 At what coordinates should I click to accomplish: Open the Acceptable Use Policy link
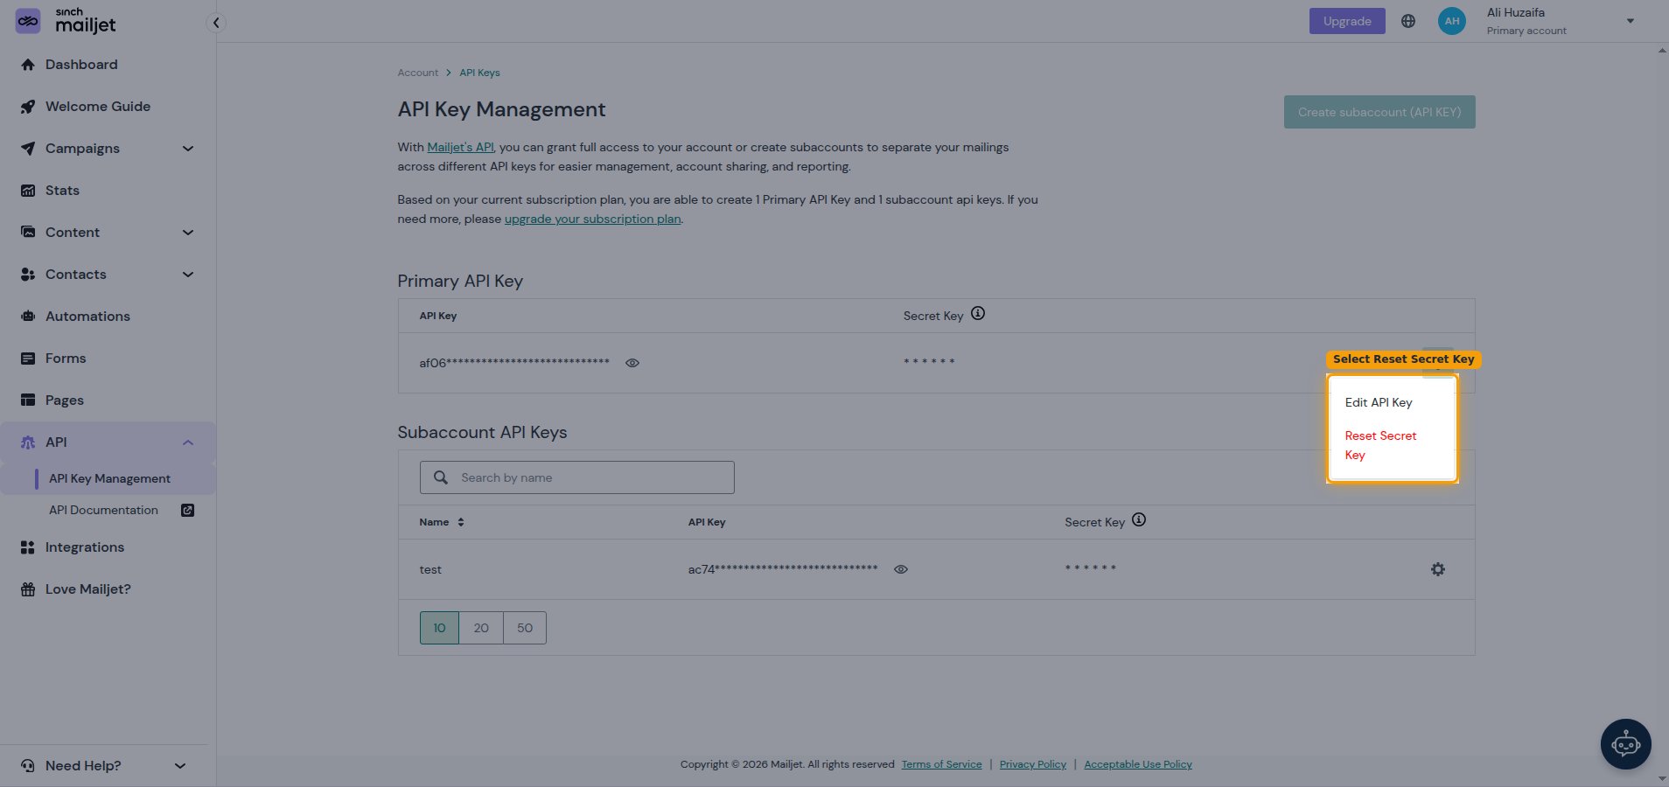pyautogui.click(x=1138, y=764)
